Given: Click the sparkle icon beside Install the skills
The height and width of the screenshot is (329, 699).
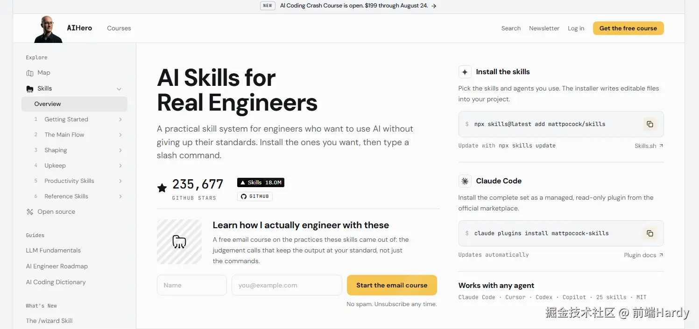Looking at the screenshot, I should [x=465, y=72].
